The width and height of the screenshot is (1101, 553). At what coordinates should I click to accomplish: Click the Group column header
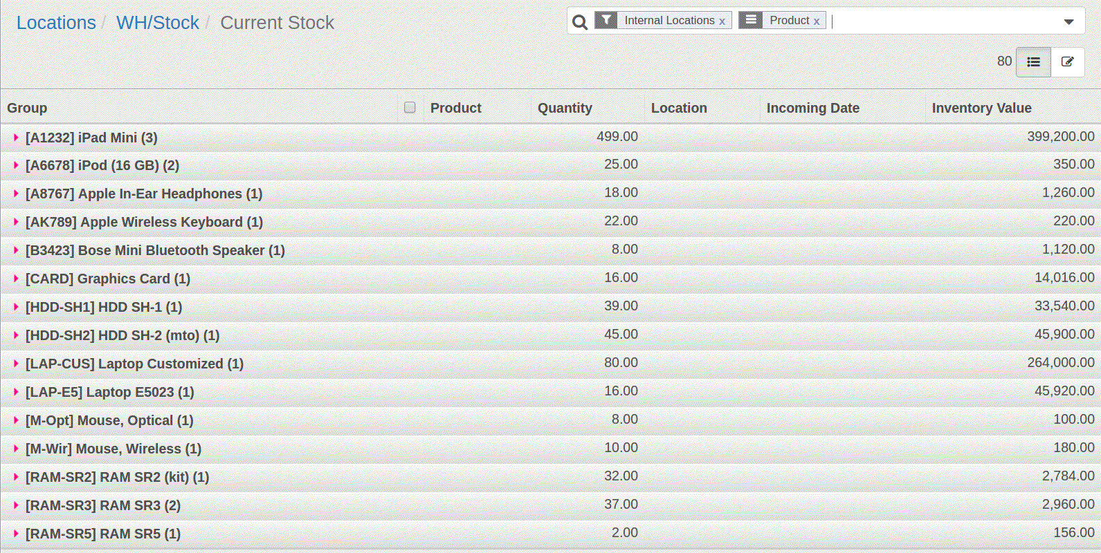click(x=27, y=108)
